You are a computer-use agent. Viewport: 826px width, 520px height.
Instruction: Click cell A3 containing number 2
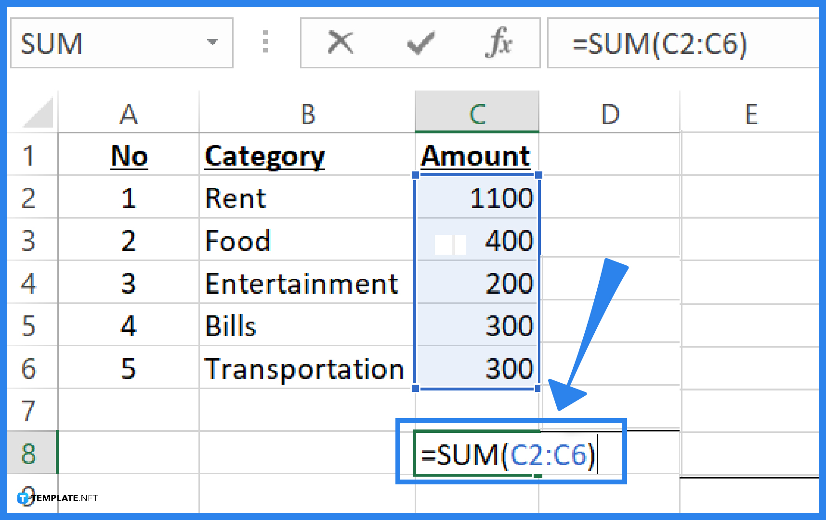(129, 240)
